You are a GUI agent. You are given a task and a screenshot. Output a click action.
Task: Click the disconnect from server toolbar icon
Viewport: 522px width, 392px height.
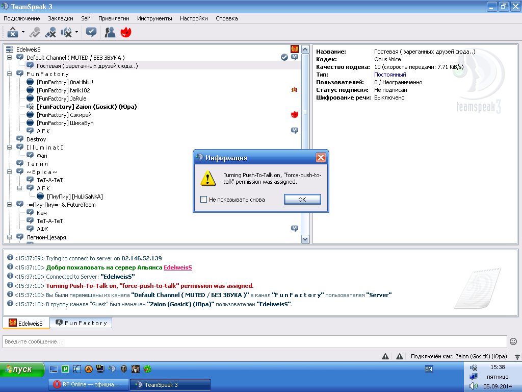pyautogui.click(x=13, y=32)
